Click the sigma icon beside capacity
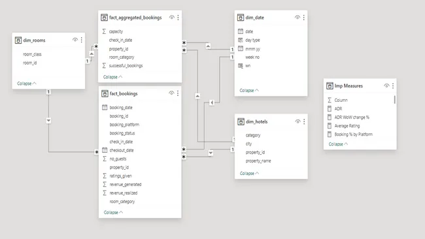The height and width of the screenshot is (239, 425). coord(104,31)
